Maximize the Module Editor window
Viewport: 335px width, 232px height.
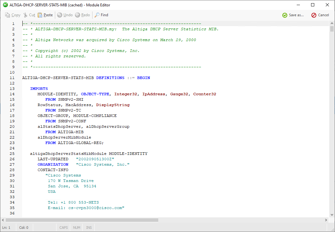(313, 5)
